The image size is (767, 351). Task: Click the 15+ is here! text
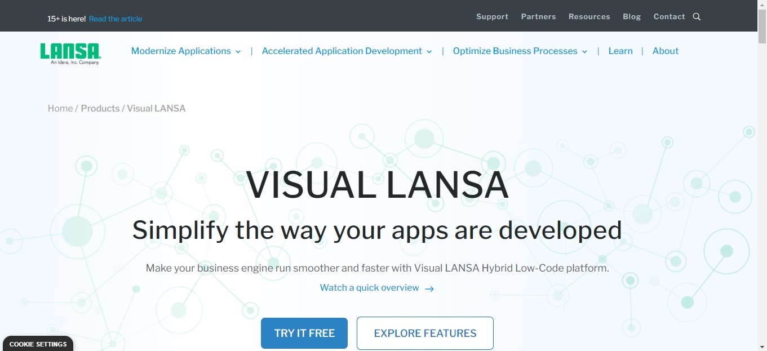pos(66,19)
